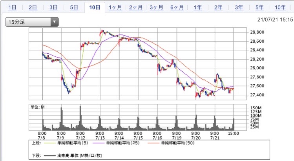The width and height of the screenshot is (294, 161).
Task: Click the 7/20 date axis label
Action: (x=195, y=138)
